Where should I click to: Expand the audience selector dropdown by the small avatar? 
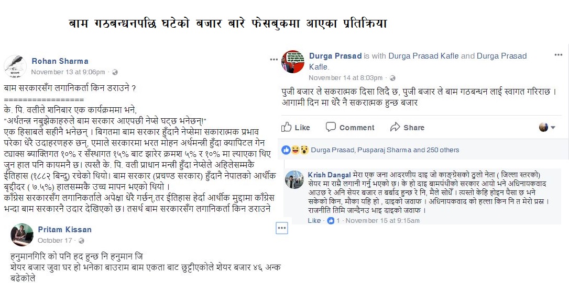547,127
